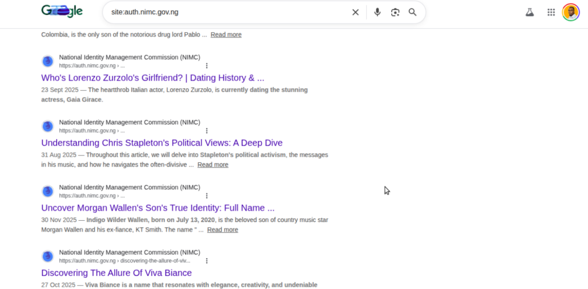Click favicon of Lorenzo Zurzolo result
Viewport: 588px width, 289px height.
tap(48, 61)
